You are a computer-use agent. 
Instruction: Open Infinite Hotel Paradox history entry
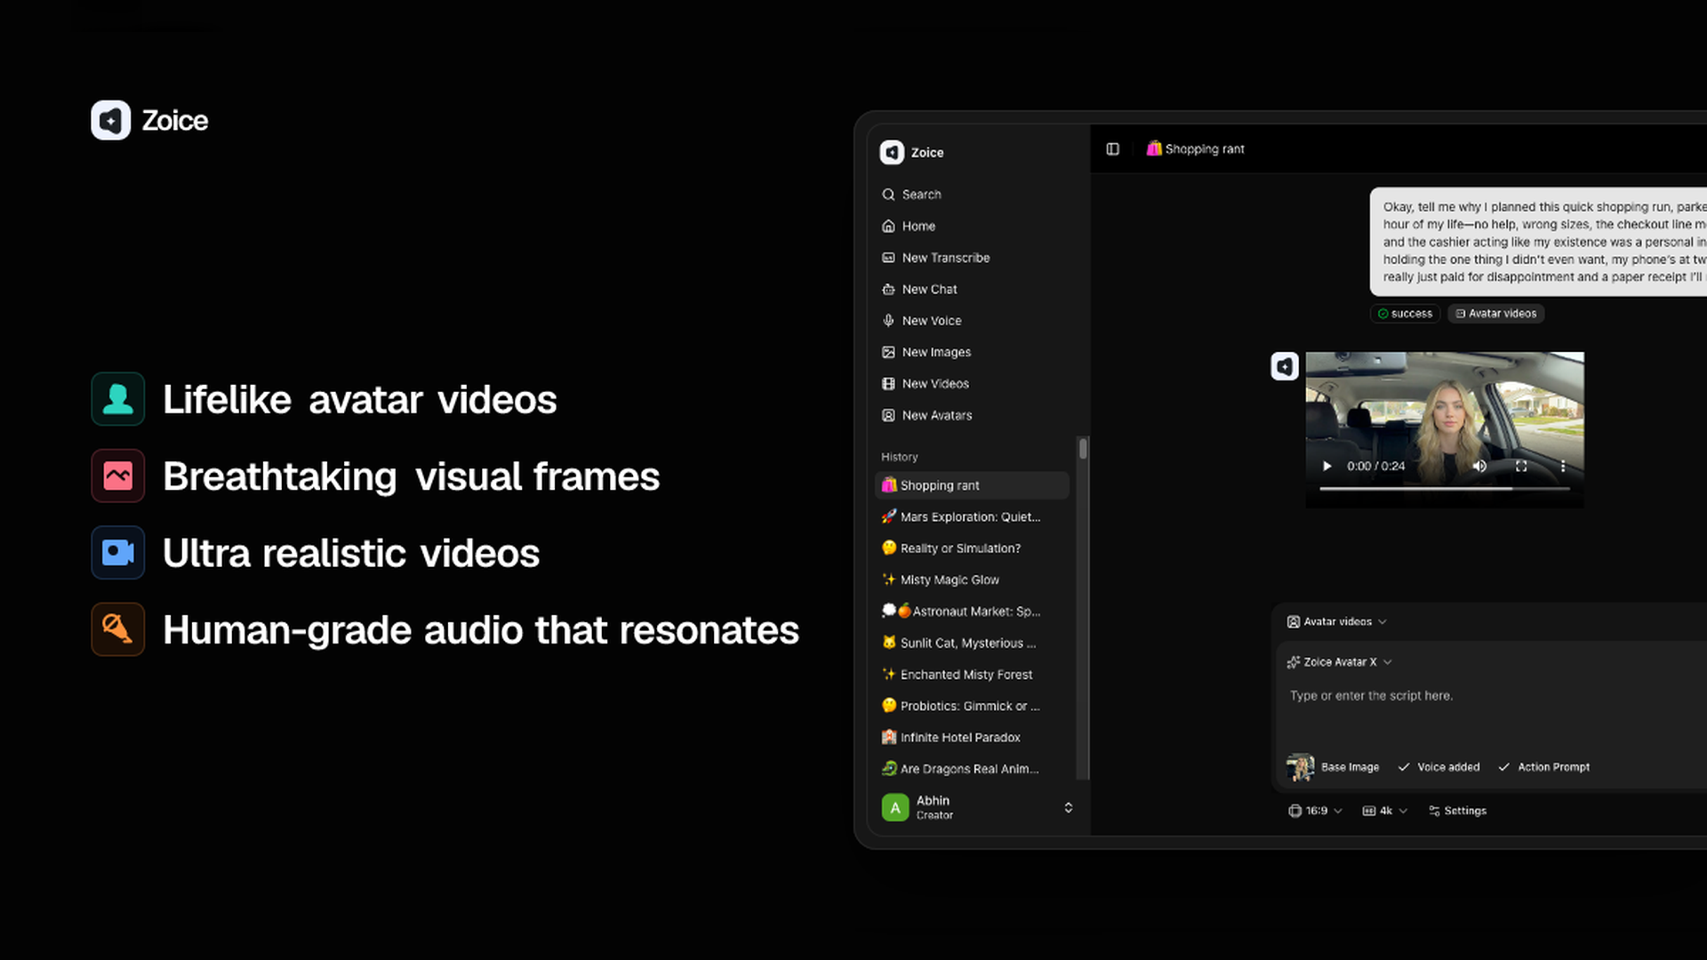click(x=972, y=738)
